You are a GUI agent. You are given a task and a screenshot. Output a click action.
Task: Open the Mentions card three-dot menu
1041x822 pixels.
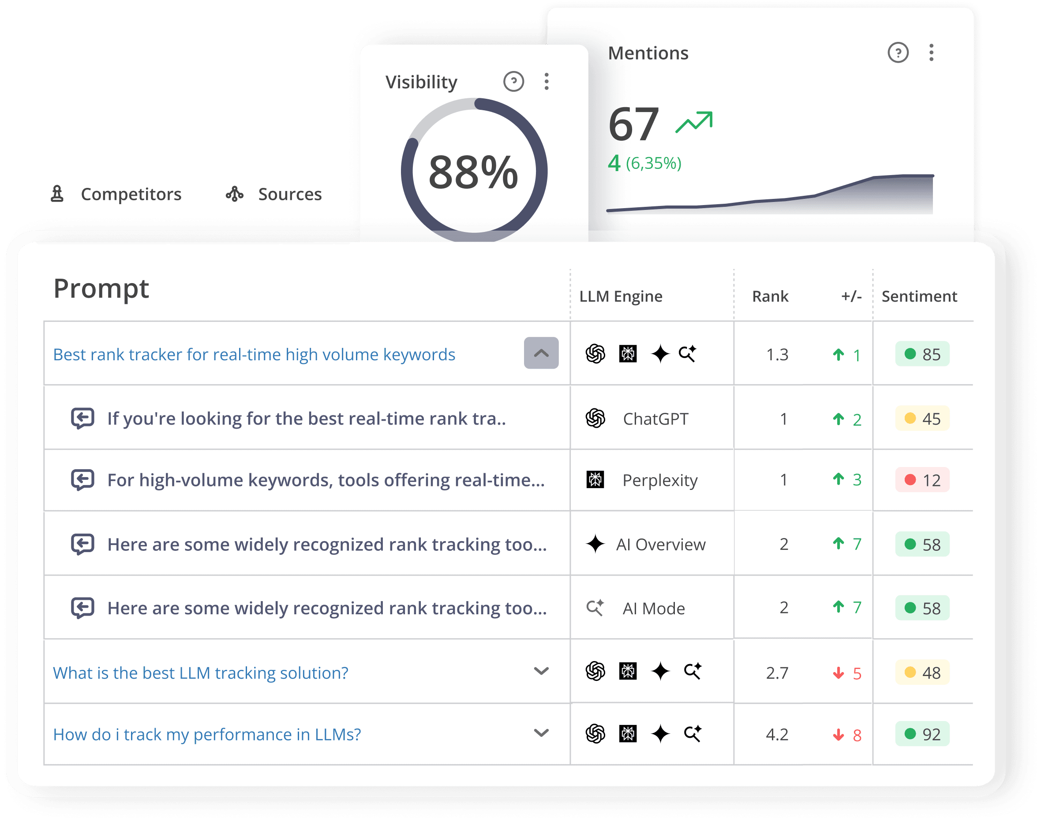(931, 52)
